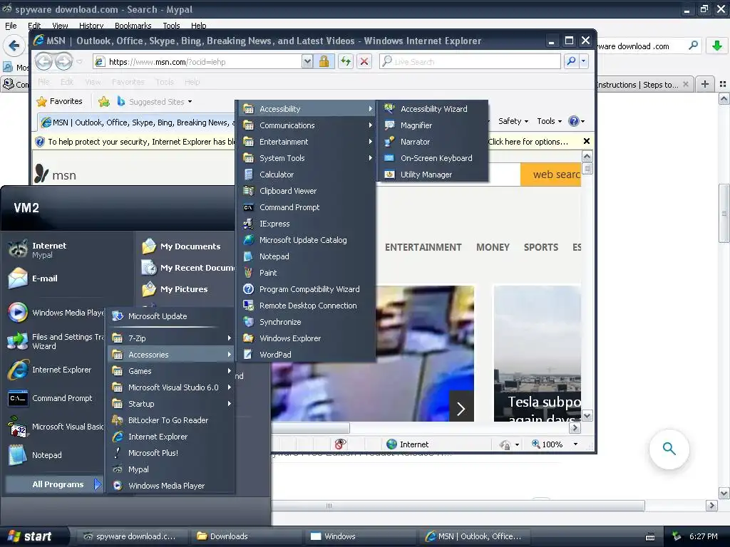Click All Programs button

pos(54,484)
